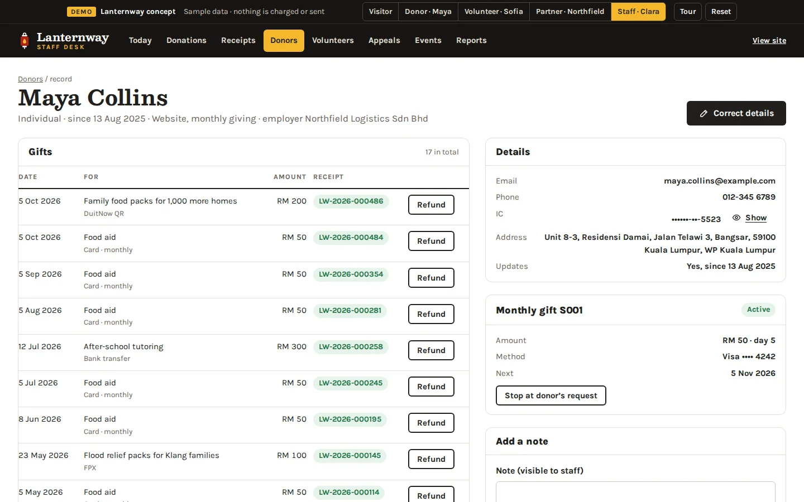Image resolution: width=804 pixels, height=502 pixels.
Task: Refund the 5 Aug 2026 Food aid gift
Action: point(431,314)
